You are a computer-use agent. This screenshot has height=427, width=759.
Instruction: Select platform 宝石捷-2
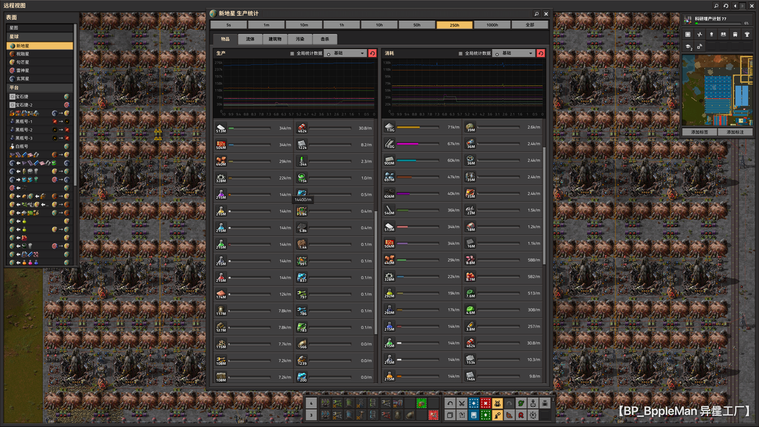point(39,104)
